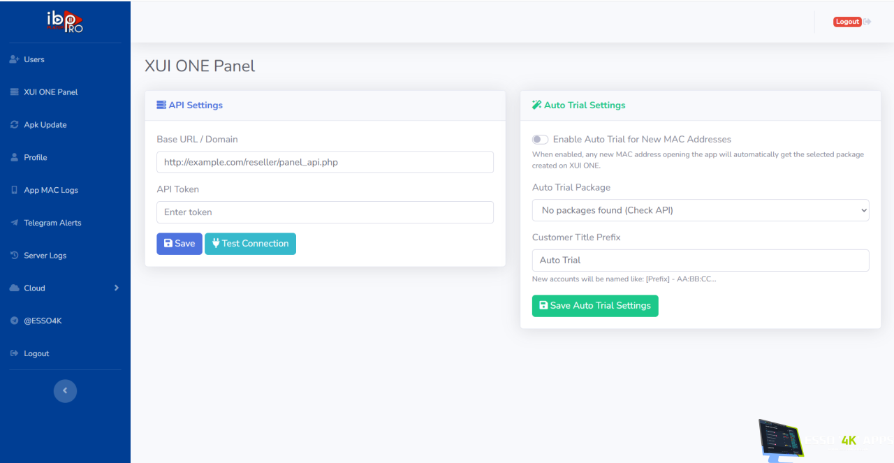Go to Apk Update page
The height and width of the screenshot is (463, 894).
(65, 125)
